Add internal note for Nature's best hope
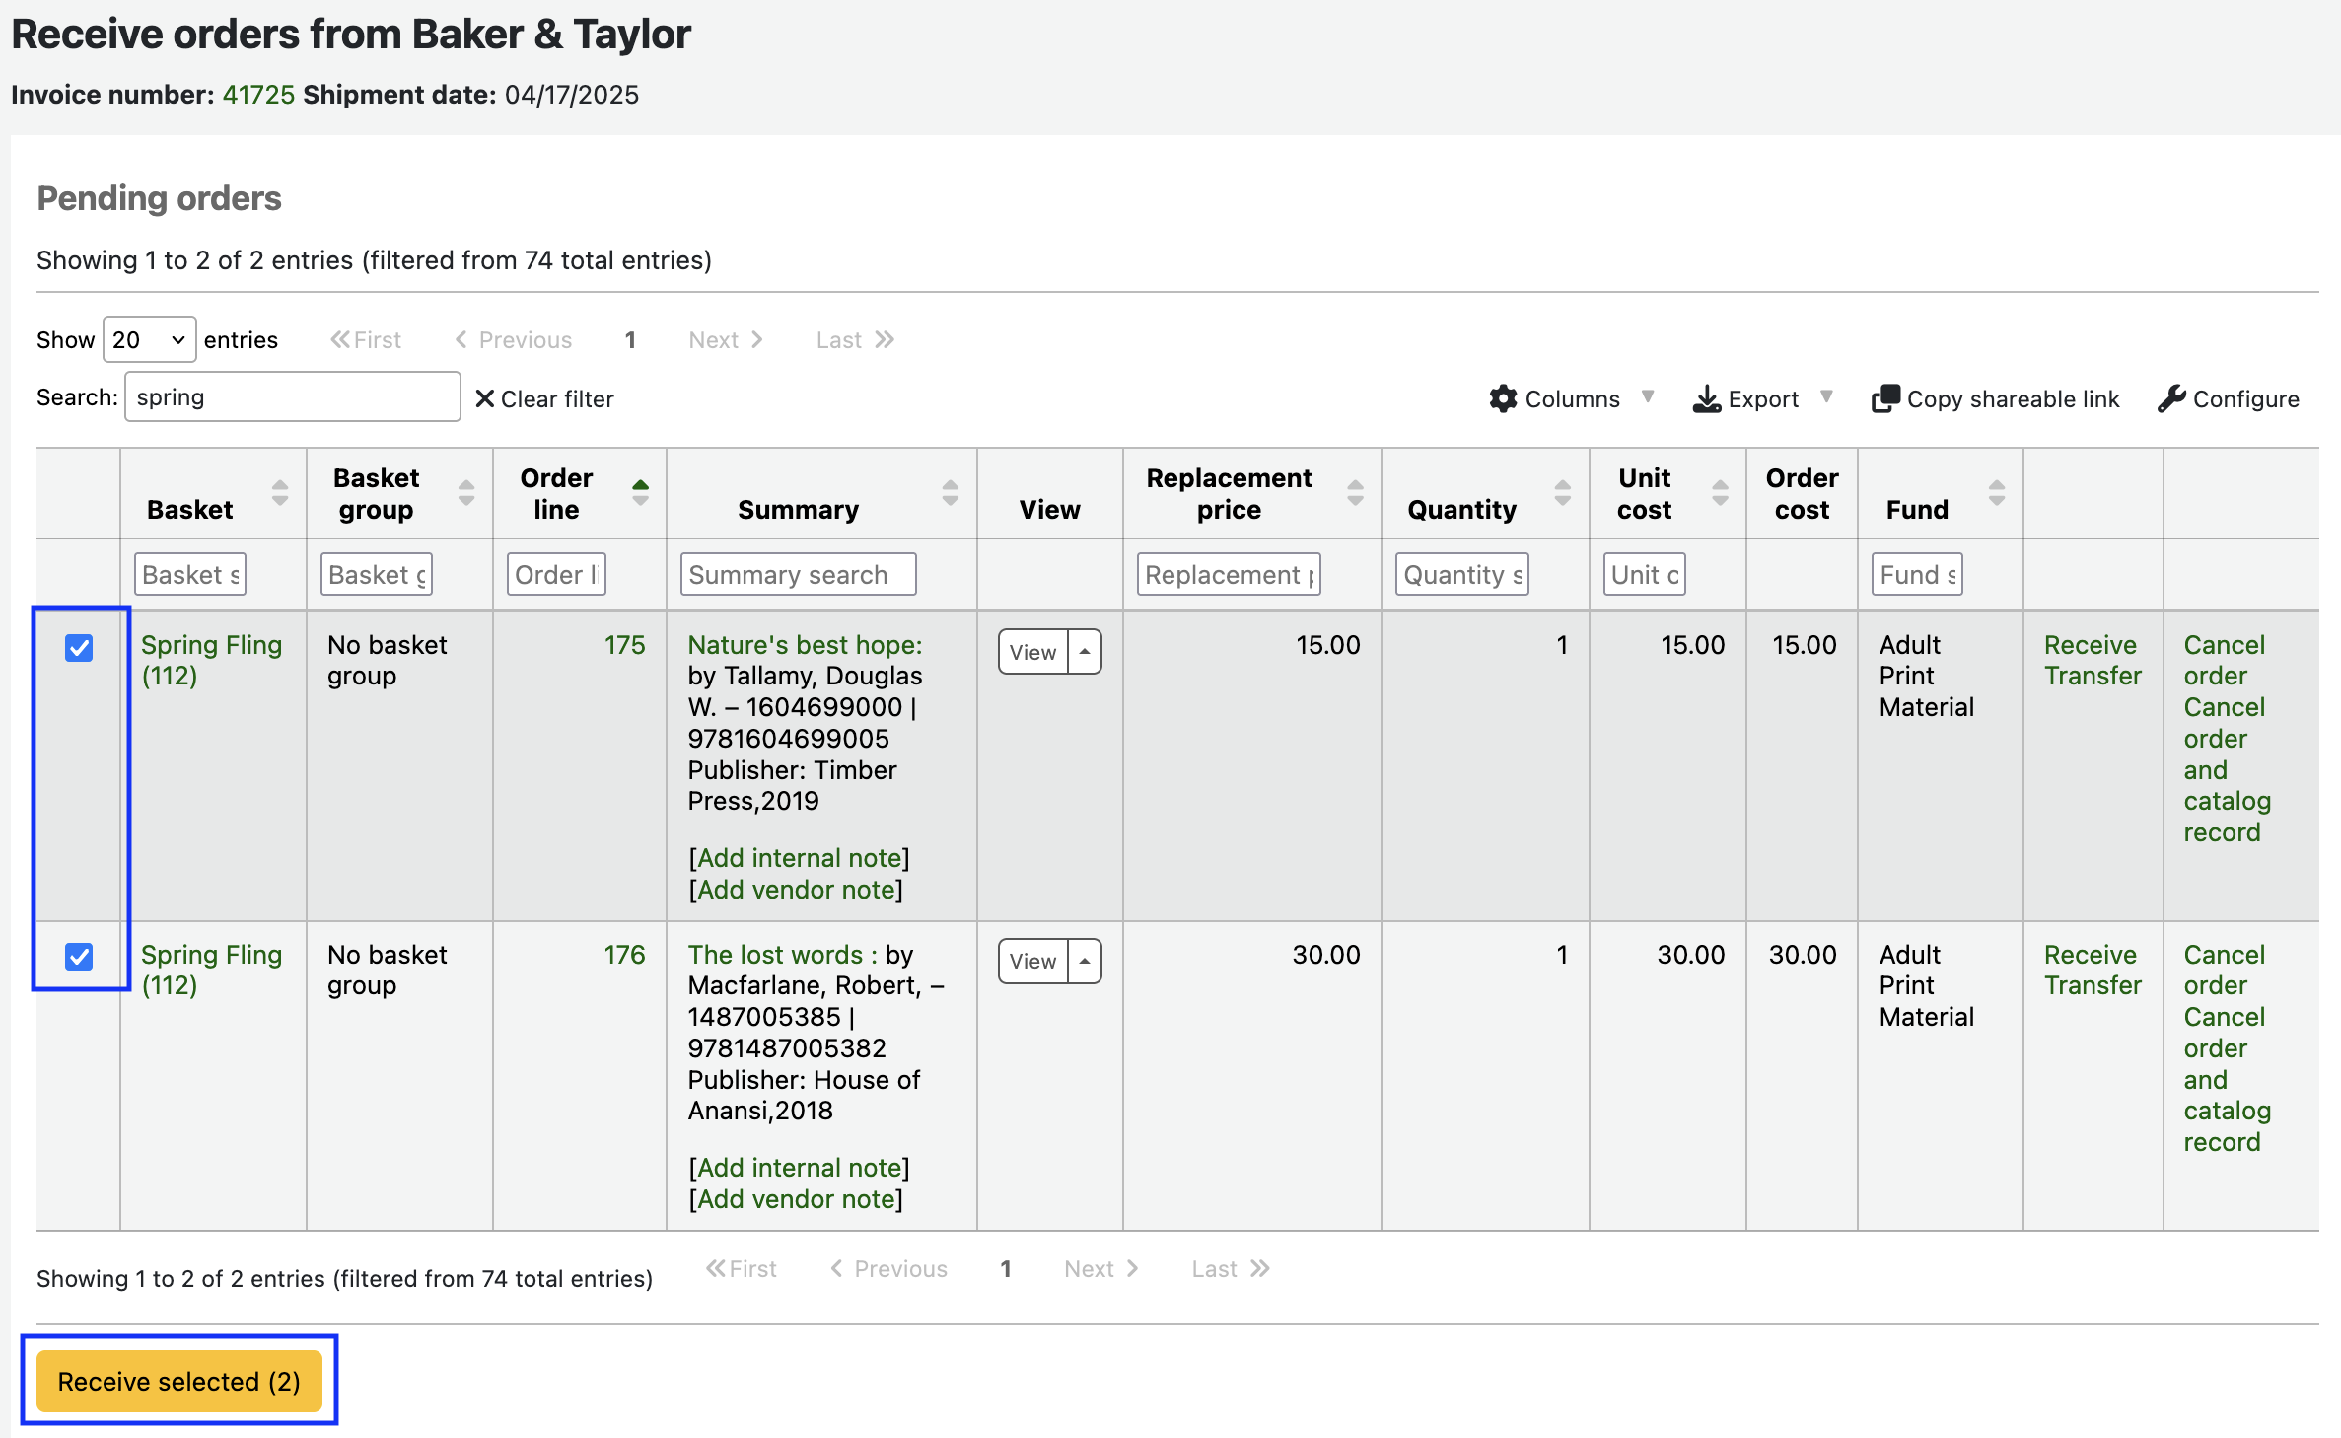 coord(799,858)
